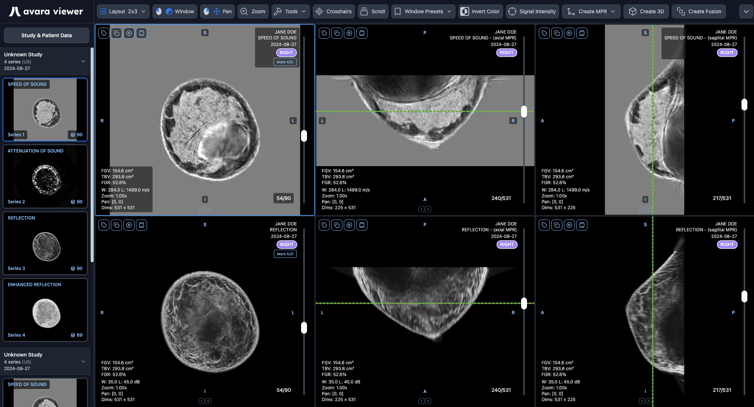Toggle the Pan tool
Screen dimensions: 754x407
pos(217,11)
